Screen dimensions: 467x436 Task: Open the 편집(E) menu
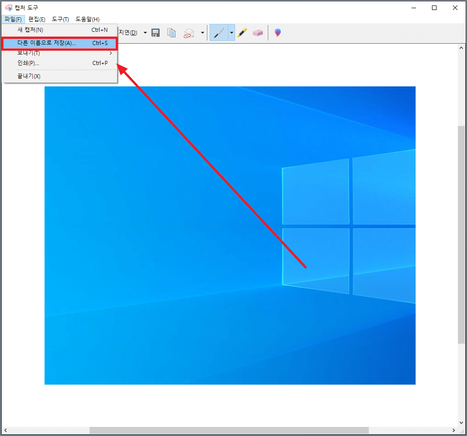point(37,20)
